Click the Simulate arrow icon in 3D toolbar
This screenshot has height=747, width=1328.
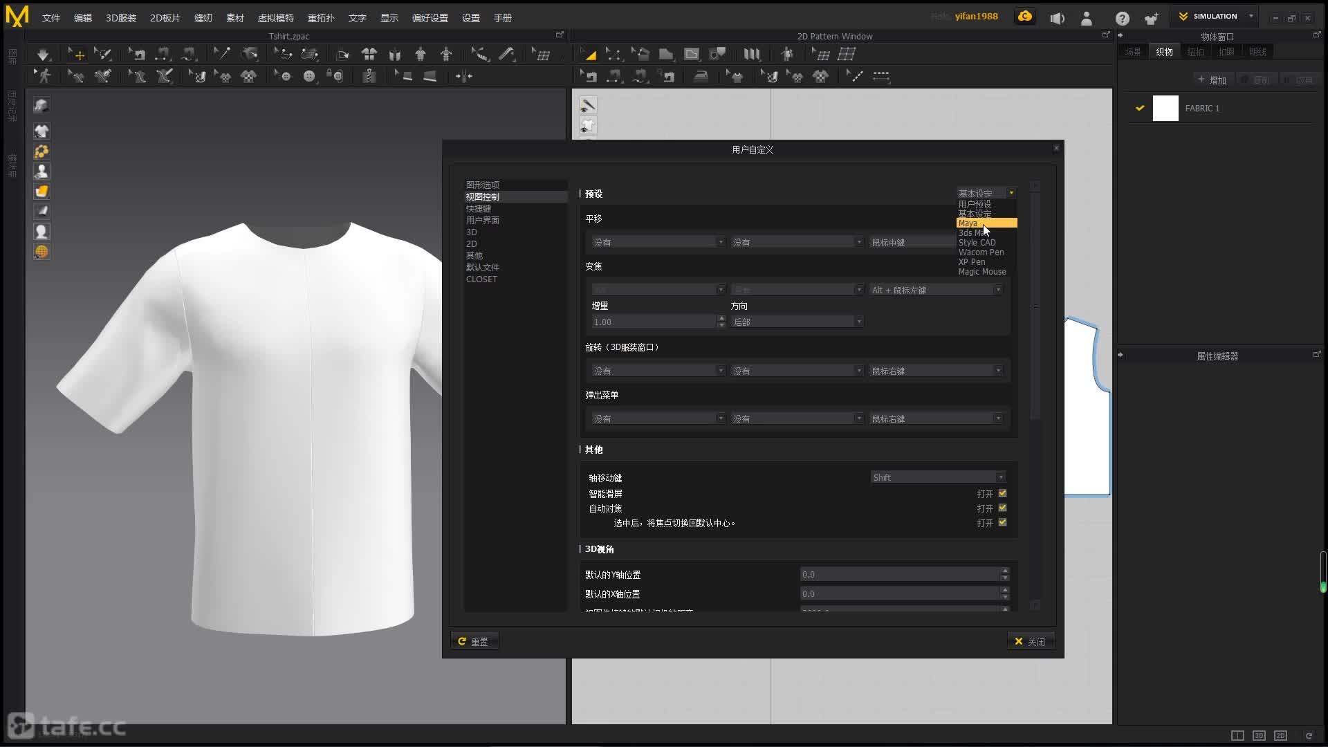(x=43, y=54)
